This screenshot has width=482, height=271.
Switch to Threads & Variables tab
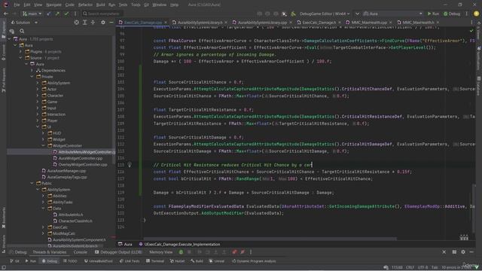tap(50, 252)
